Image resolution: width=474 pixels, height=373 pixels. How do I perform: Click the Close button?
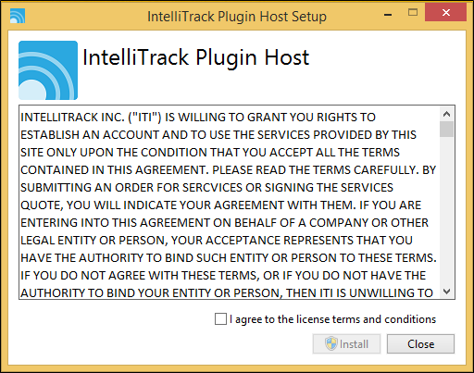pos(420,343)
